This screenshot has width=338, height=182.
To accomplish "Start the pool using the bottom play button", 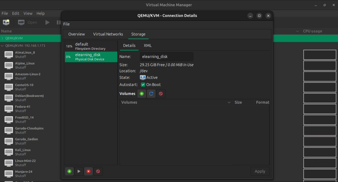I will 79,171.
